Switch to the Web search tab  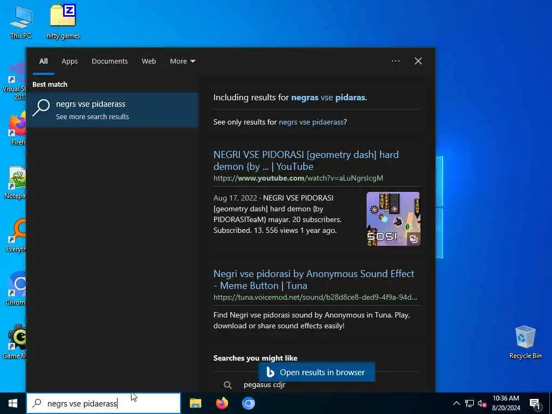pos(149,61)
